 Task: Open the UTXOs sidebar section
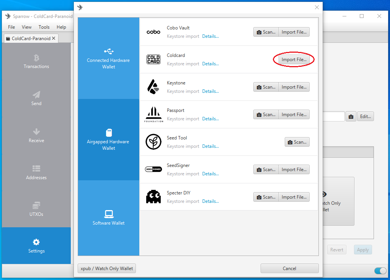(x=36, y=209)
